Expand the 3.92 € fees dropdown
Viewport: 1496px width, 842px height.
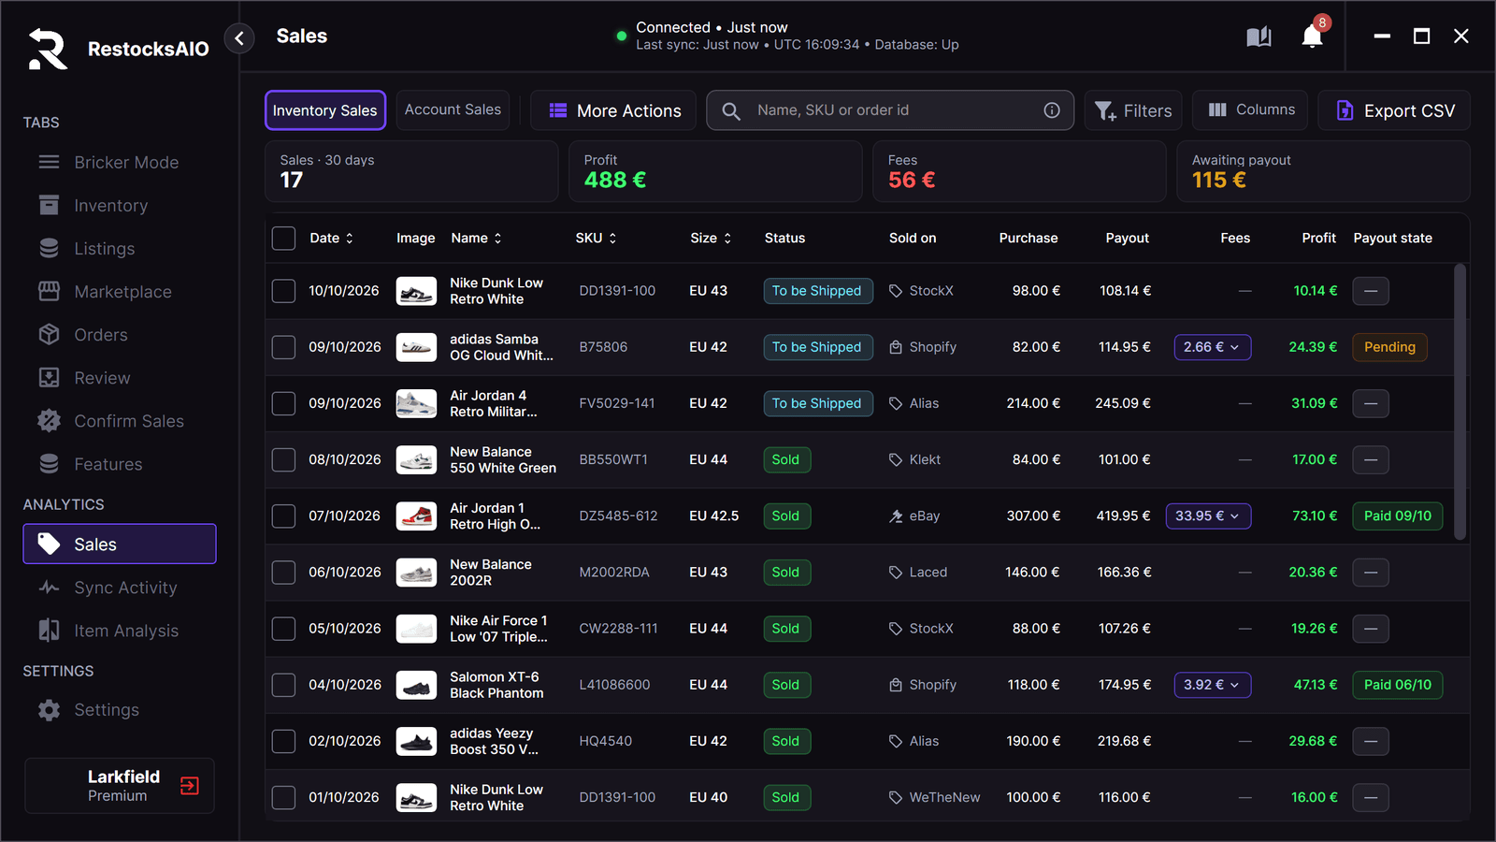click(1213, 685)
